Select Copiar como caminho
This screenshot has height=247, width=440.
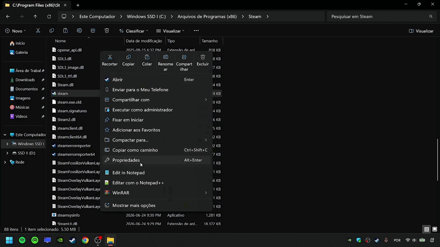pos(156,150)
